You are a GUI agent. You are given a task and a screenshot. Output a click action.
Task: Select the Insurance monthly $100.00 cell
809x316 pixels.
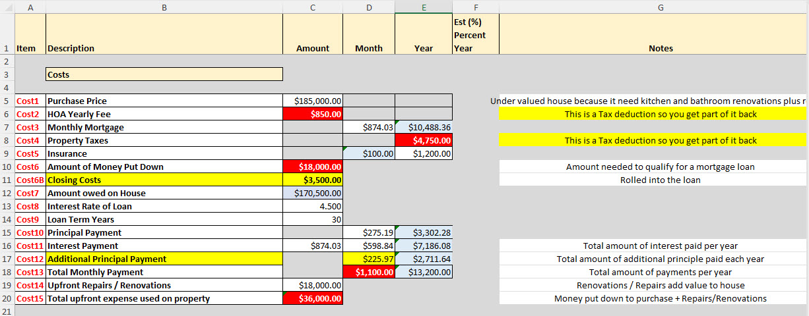369,153
